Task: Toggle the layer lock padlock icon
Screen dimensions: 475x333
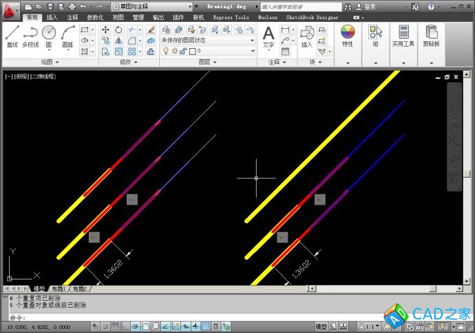Action: point(184,51)
